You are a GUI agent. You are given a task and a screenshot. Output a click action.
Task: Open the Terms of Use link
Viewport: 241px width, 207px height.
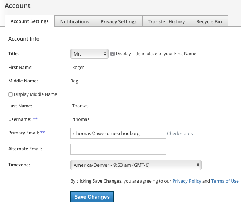tap(225, 181)
